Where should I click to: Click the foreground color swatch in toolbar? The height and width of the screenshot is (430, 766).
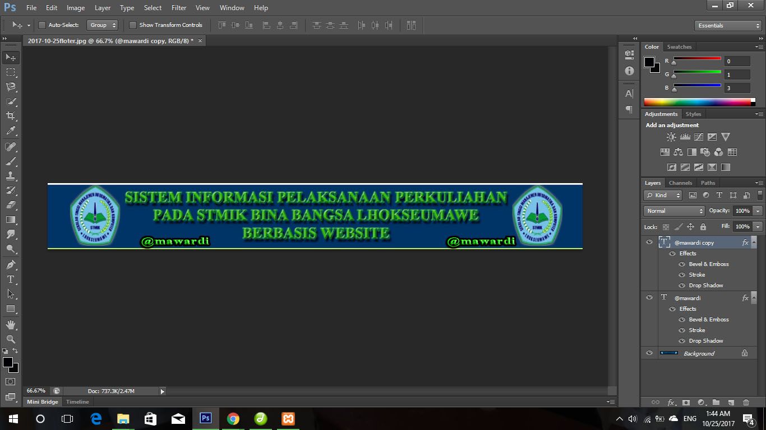[7, 362]
